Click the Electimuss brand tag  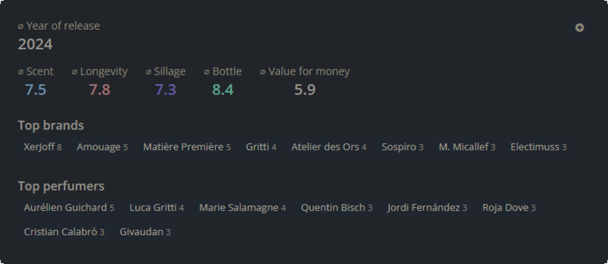[539, 147]
